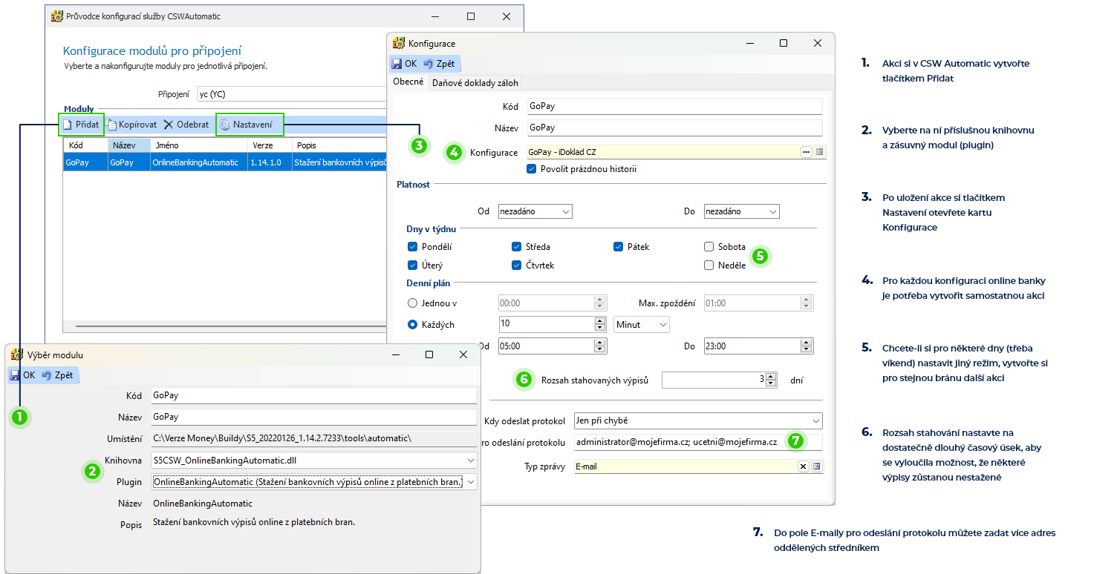Open card icon beside Typ zprávy field
This screenshot has width=1114, height=574.
pos(816,466)
